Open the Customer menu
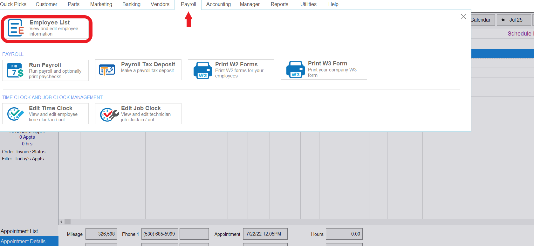534x246 pixels. [x=46, y=4]
